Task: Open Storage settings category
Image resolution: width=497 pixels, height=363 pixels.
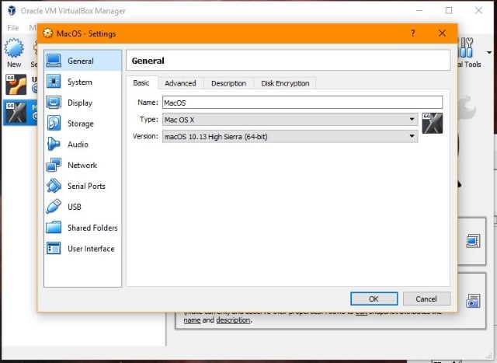Action: 82,124
